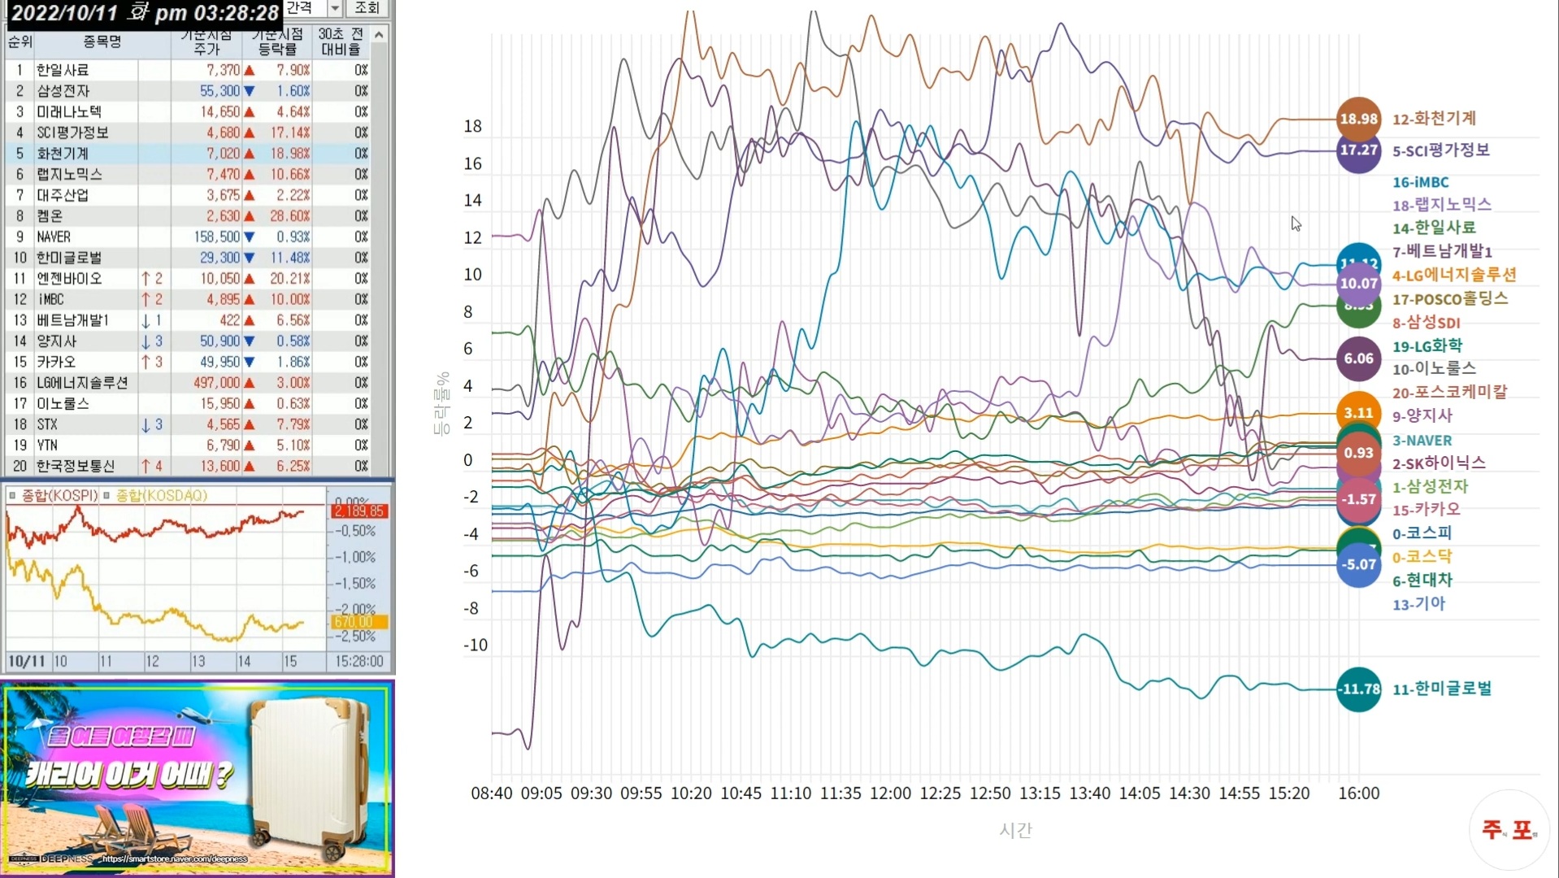Click the 2,189.85 KOSPI value tag
Viewport: 1559px width, 878px height.
point(359,511)
